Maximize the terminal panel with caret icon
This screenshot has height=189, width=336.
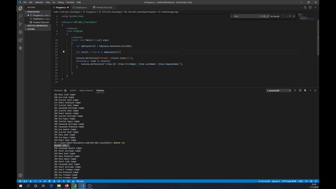tap(310, 90)
